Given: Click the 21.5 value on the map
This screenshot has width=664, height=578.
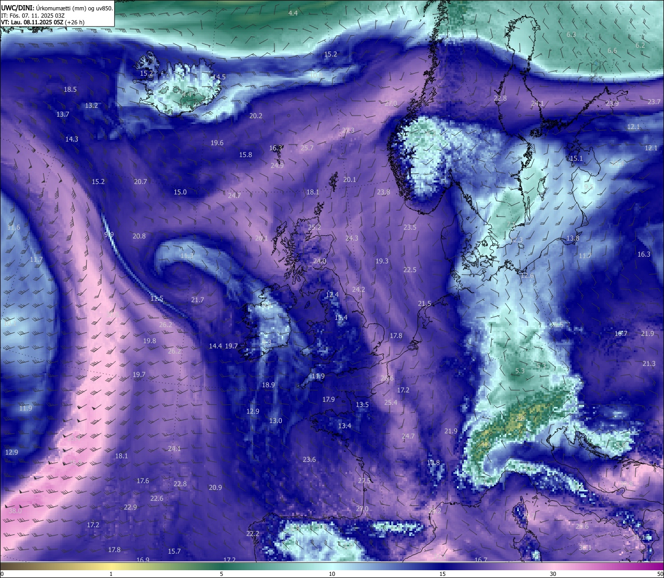Looking at the screenshot, I should [x=424, y=303].
